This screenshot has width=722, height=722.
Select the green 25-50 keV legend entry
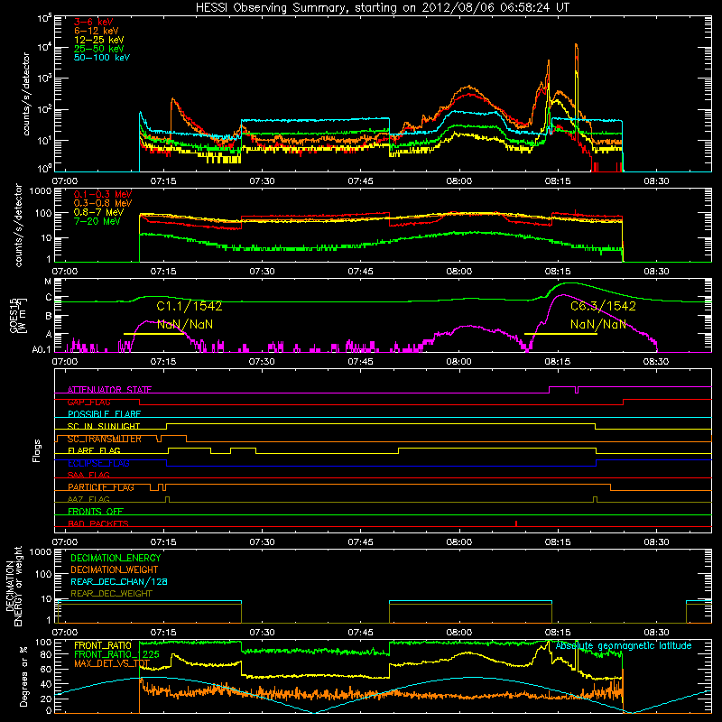98,49
